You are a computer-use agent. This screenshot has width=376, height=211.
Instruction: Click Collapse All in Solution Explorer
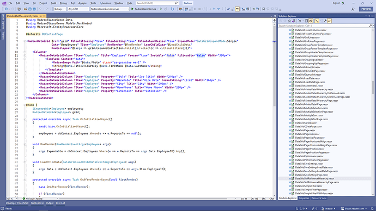coord(306,21)
